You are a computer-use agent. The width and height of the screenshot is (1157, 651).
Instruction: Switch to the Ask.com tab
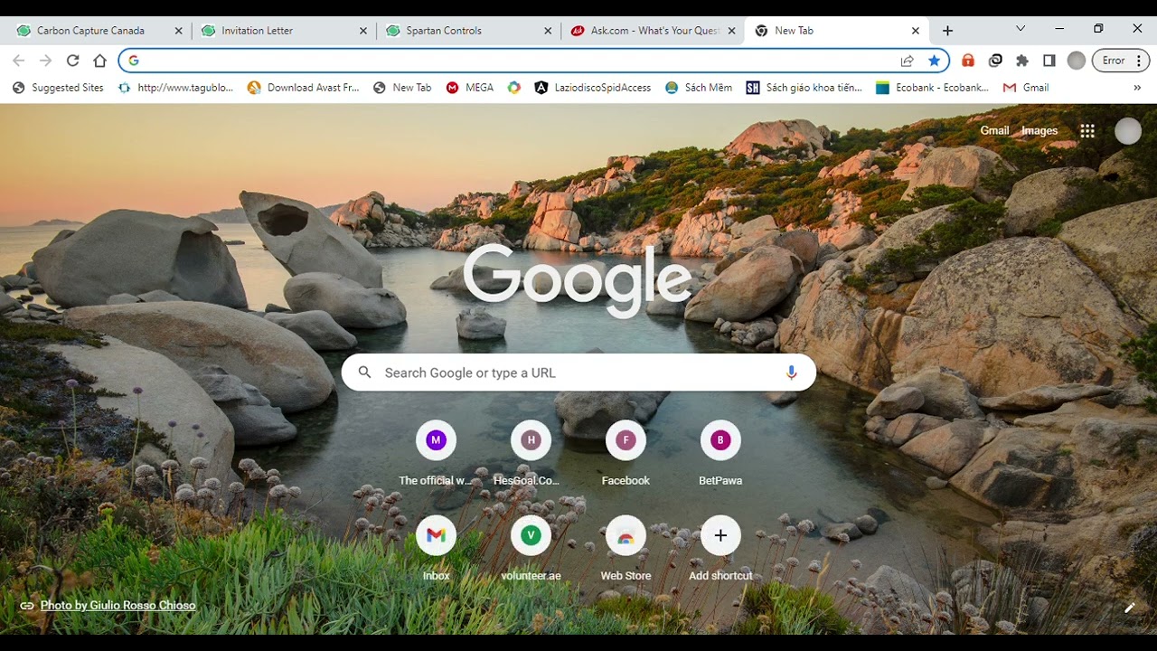coord(654,31)
